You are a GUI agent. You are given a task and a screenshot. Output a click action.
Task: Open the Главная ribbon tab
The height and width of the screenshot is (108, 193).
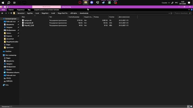(11, 10)
